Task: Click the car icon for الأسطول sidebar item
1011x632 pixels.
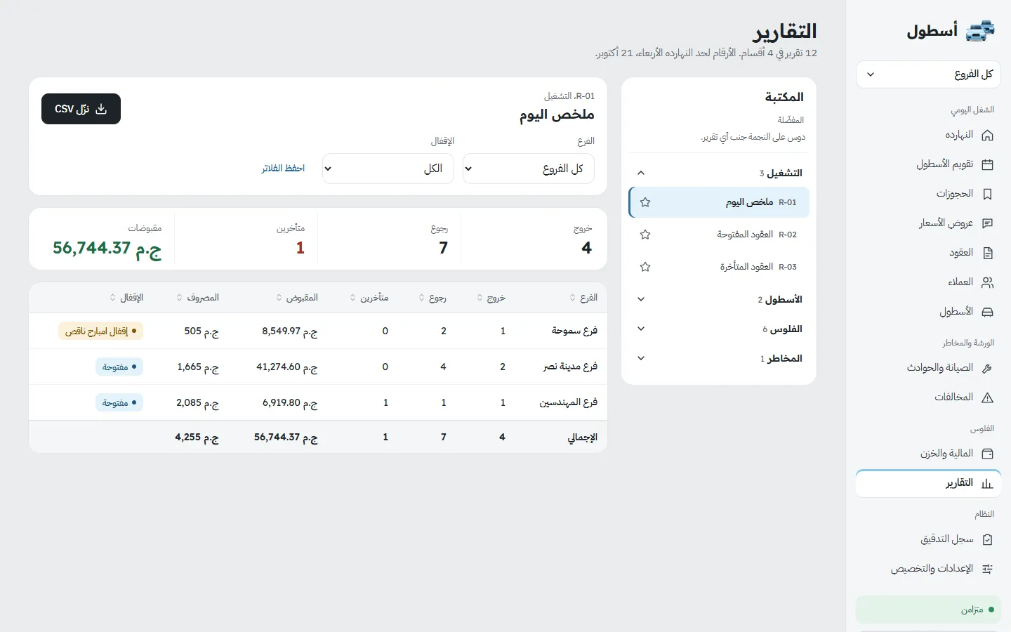Action: click(987, 312)
